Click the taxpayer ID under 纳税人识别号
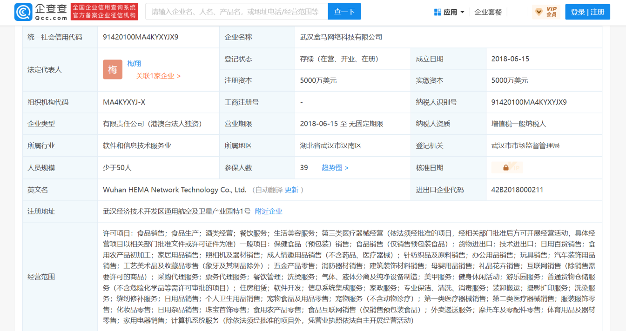Image resolution: width=626 pixels, height=331 pixels. coord(529,102)
